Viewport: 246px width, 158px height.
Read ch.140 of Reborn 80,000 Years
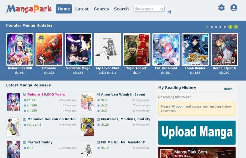(x=32, y=105)
